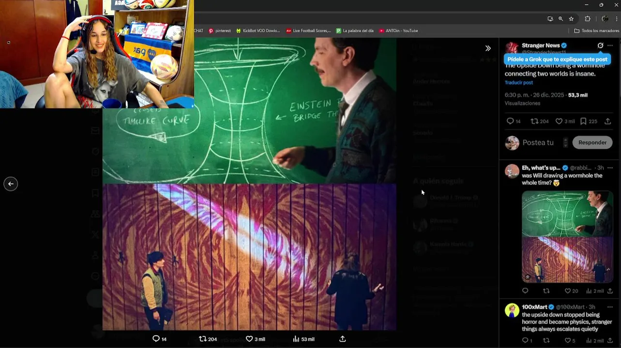The width and height of the screenshot is (621, 348).
Task: Share 100xMart comment
Action: pos(610,340)
